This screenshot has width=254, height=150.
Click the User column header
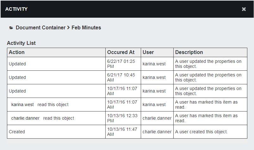click(x=148, y=52)
